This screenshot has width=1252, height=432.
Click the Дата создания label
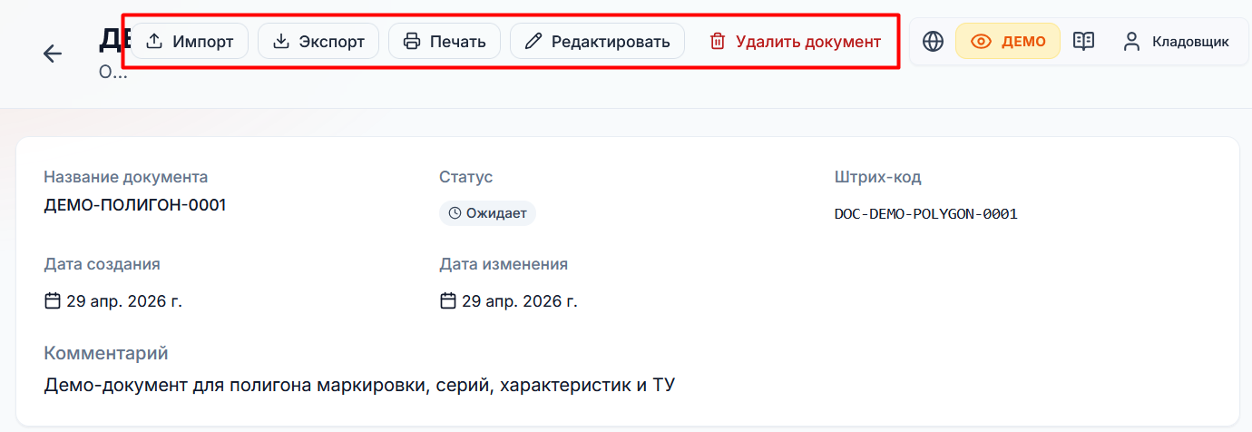102,264
